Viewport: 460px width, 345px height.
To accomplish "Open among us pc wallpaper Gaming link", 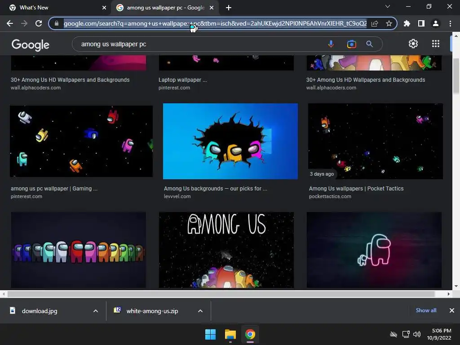I will [54, 189].
